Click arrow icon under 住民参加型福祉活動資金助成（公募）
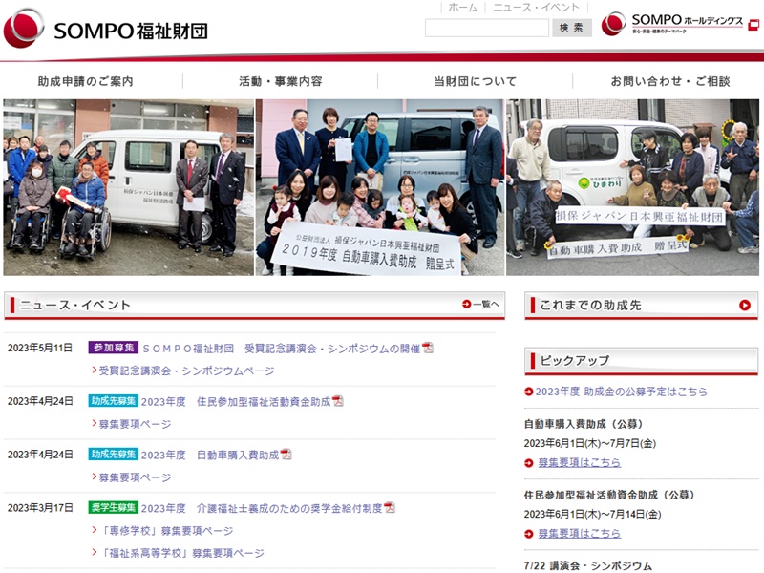The height and width of the screenshot is (573, 764). (529, 534)
